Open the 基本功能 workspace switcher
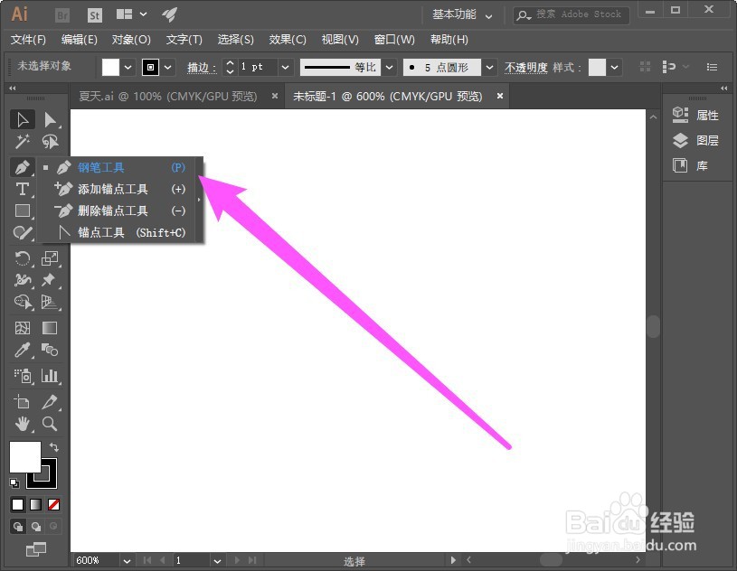 pos(462,15)
